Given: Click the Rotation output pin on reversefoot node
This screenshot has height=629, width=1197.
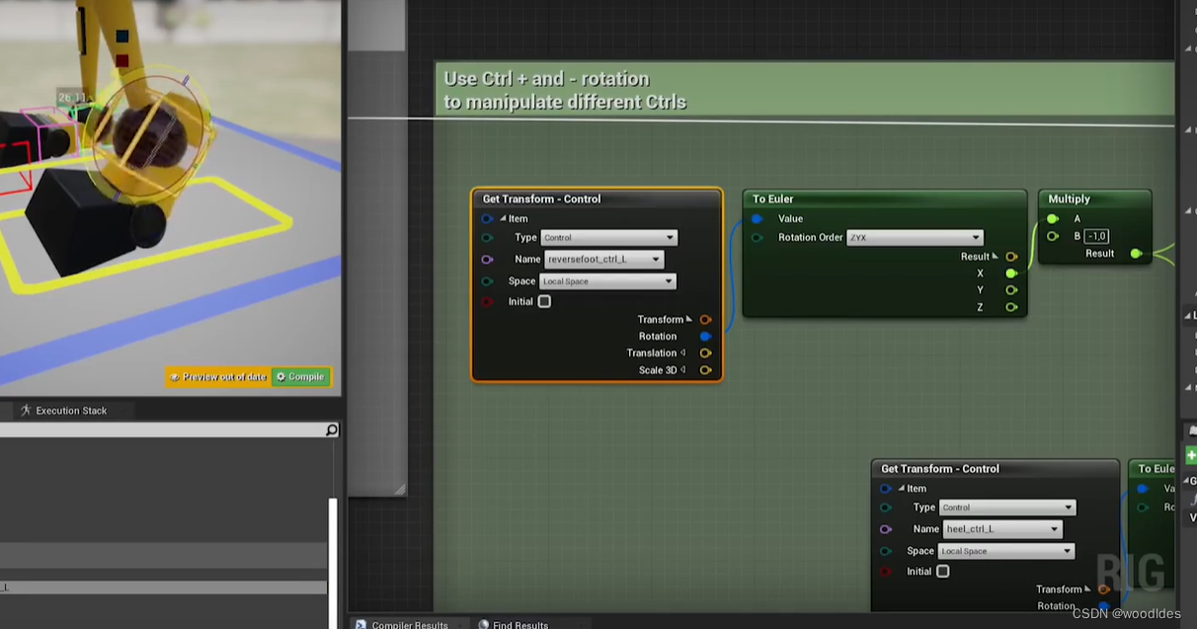Looking at the screenshot, I should 703,336.
